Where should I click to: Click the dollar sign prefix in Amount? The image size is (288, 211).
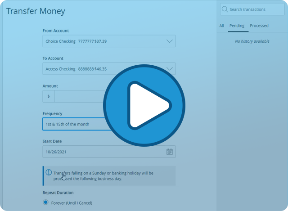point(49,96)
